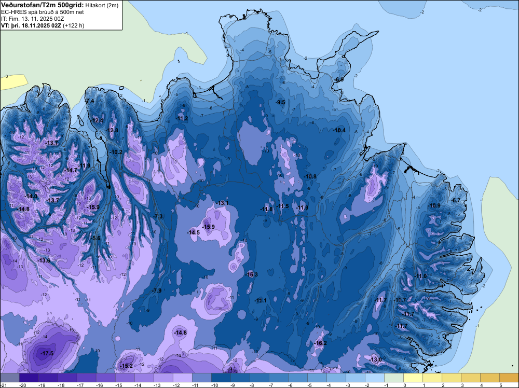Select the -6.7 temperature label
The height and width of the screenshot is (388, 519).
tap(456, 200)
